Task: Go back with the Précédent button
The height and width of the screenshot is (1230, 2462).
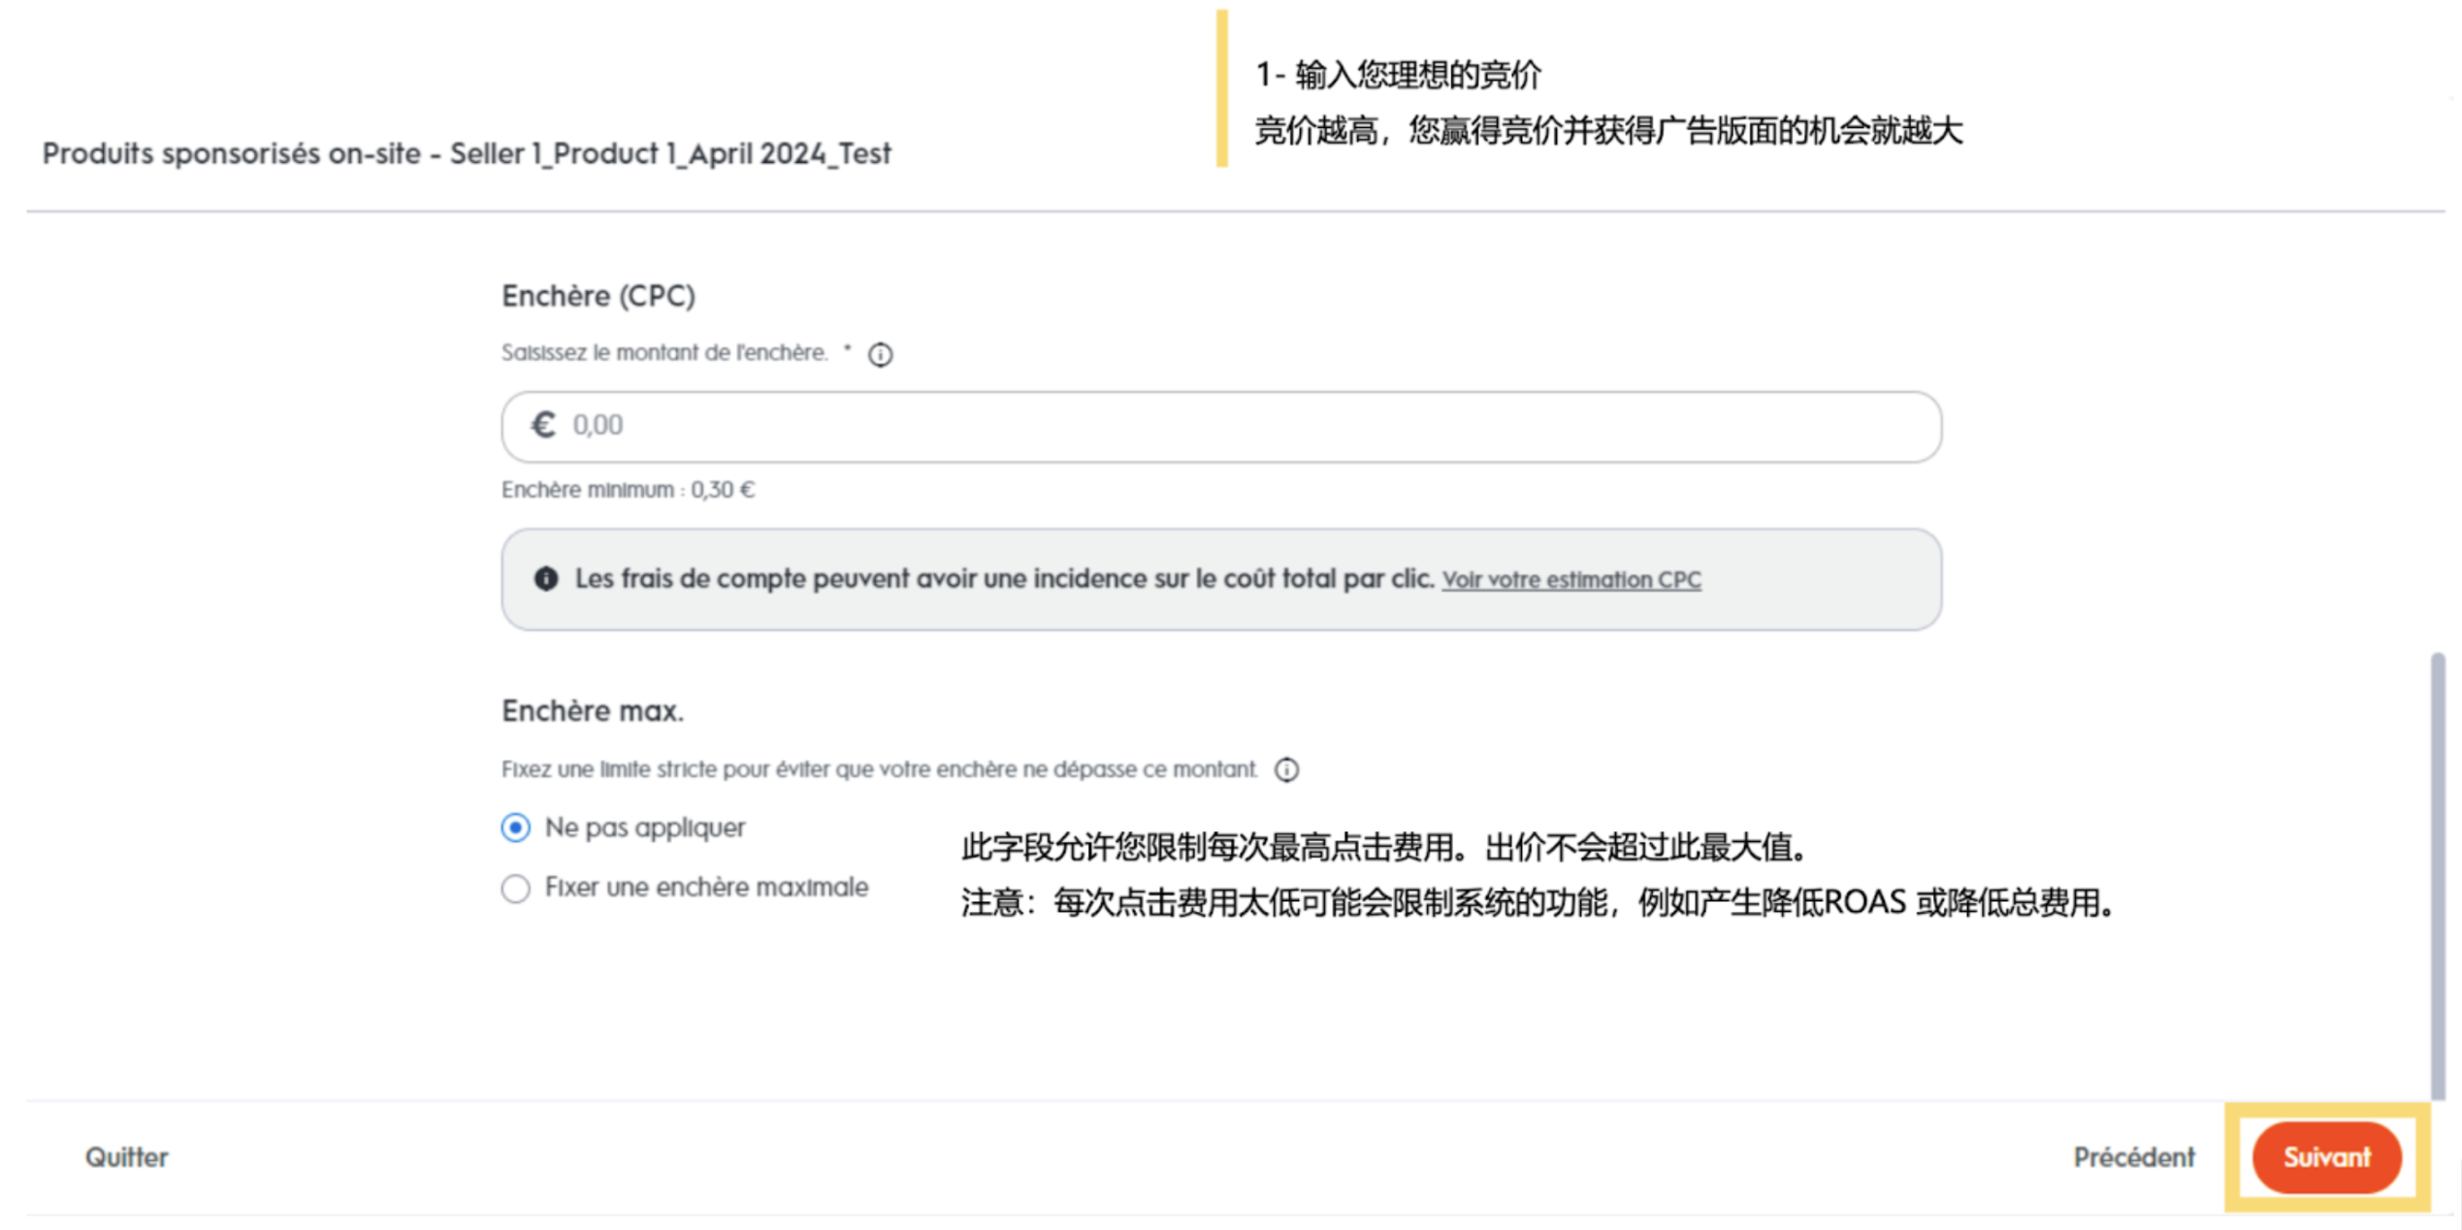Action: click(x=2133, y=1157)
